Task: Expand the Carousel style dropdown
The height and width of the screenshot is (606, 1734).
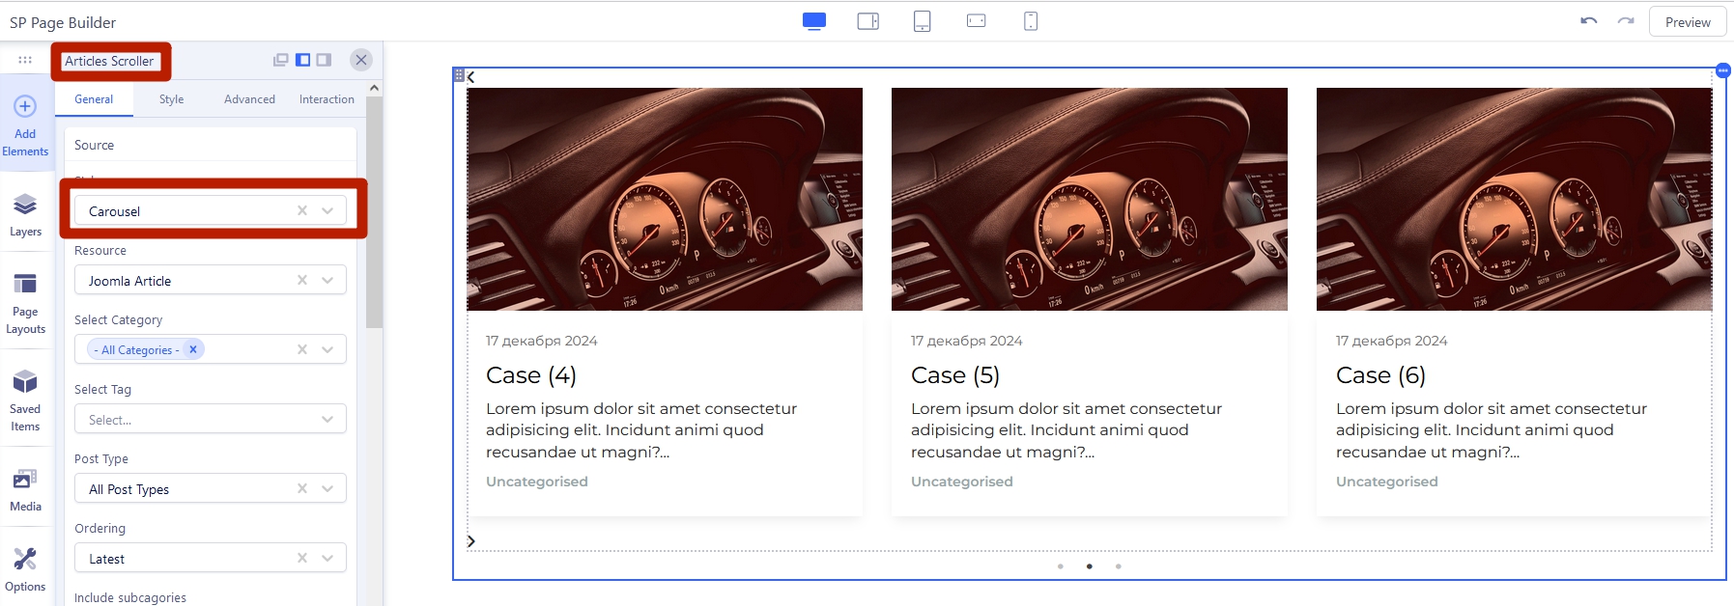Action: 327,211
